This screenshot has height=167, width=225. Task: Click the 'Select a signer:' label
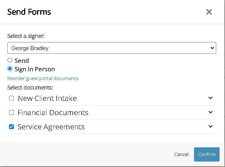25,36
